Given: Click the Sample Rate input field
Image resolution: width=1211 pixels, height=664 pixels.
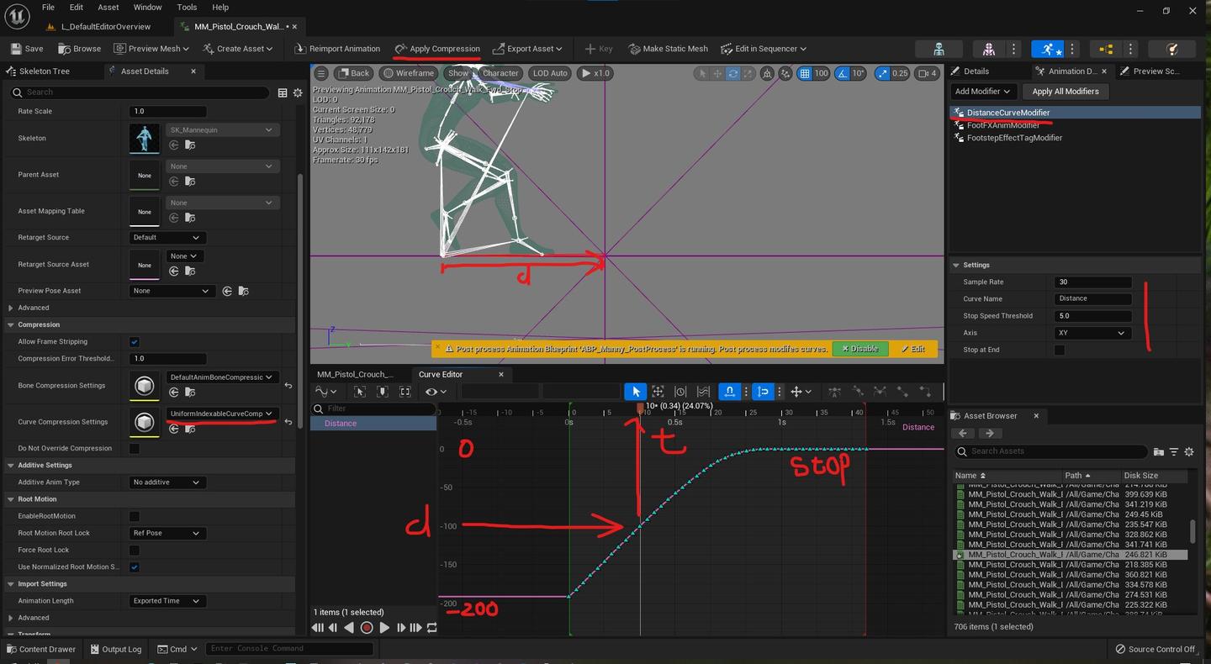Looking at the screenshot, I should click(x=1092, y=282).
